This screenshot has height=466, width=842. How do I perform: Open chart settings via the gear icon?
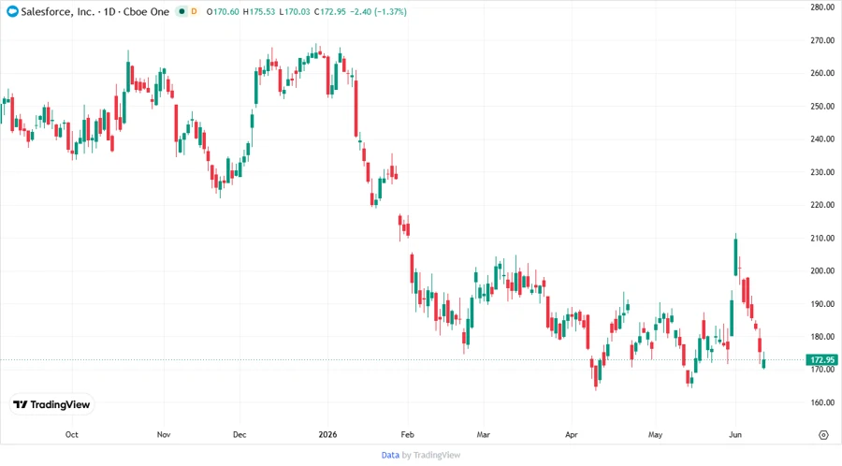point(823,435)
